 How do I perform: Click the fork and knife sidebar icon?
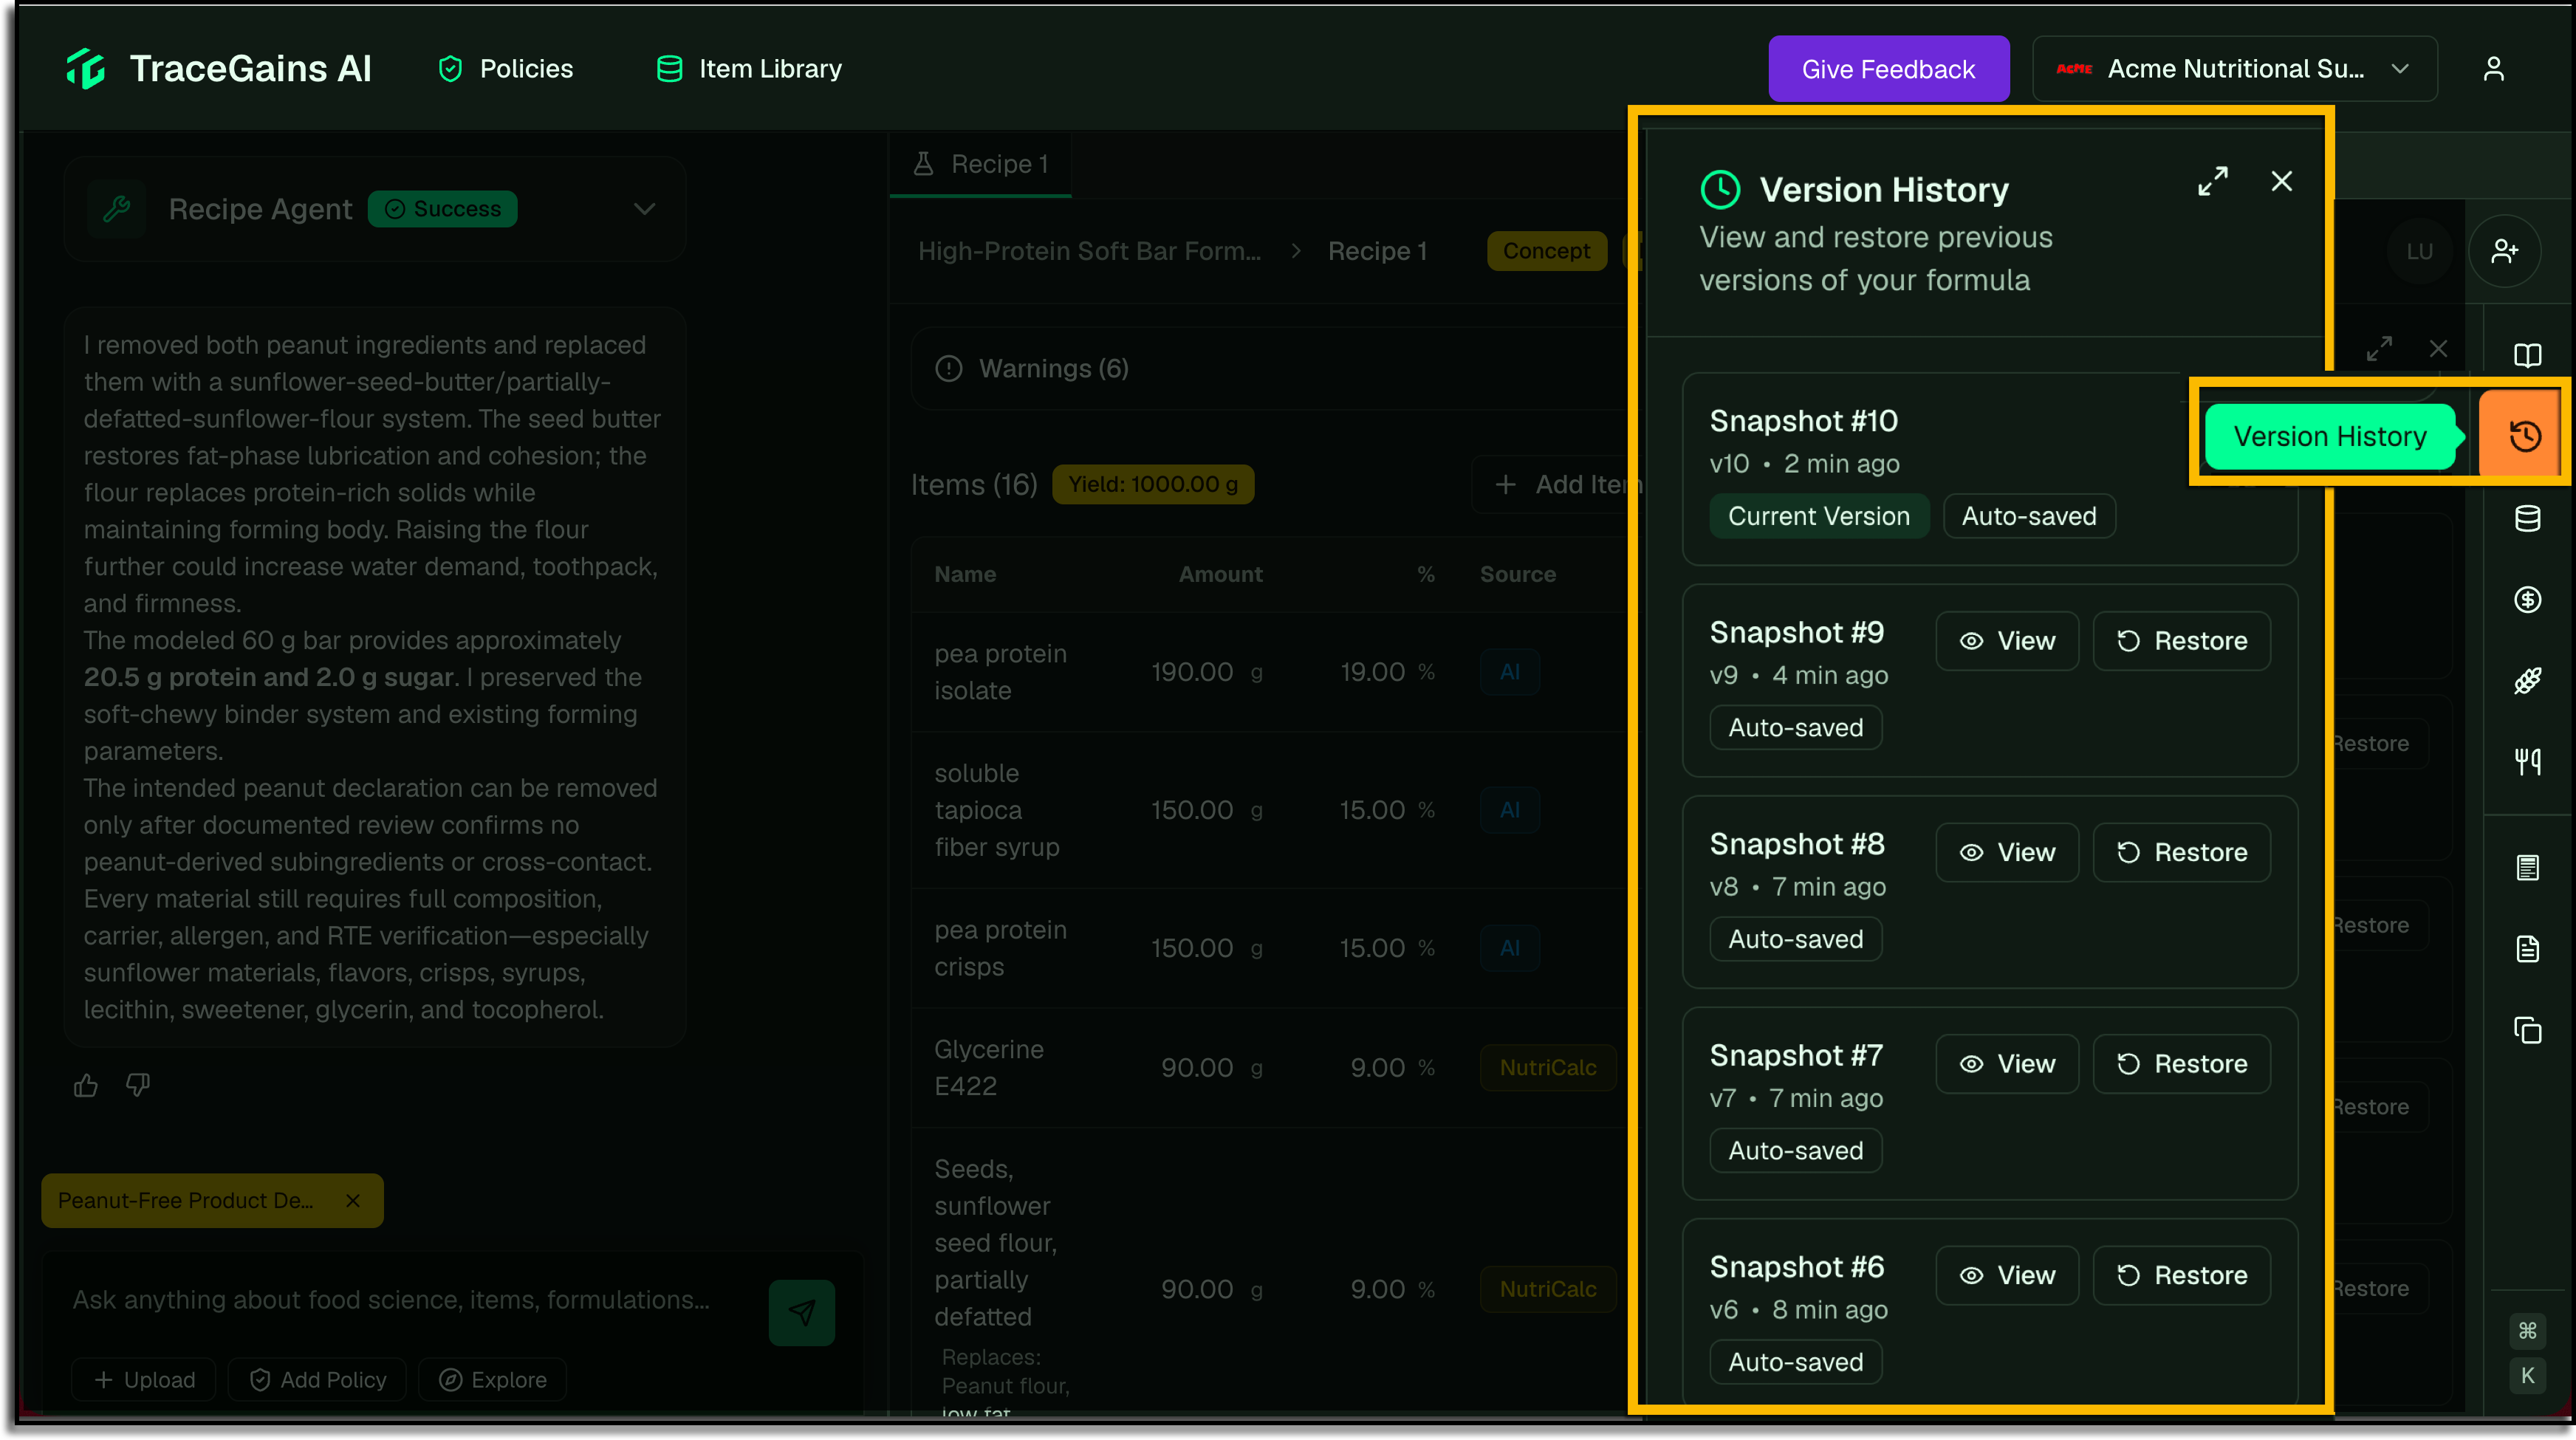tap(2528, 762)
